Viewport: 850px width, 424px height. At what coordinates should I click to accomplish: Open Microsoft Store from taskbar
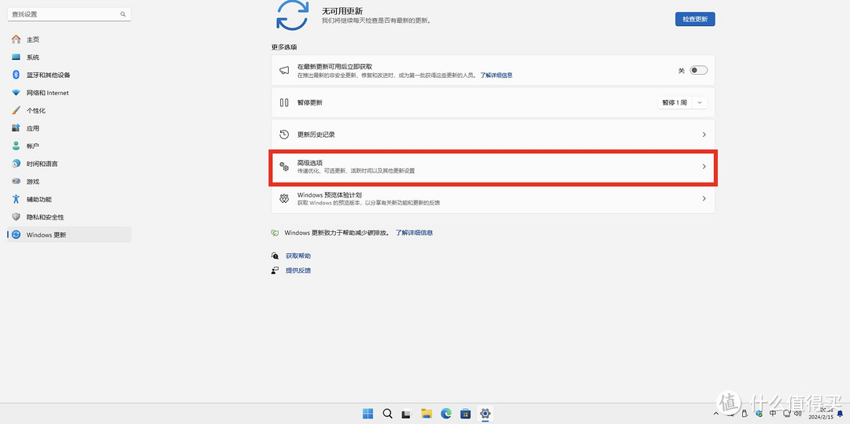465,415
